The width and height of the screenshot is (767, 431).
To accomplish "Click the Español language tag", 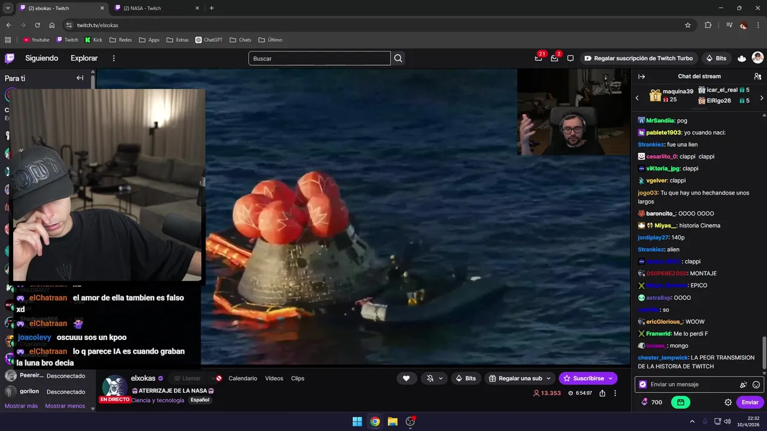I will pyautogui.click(x=200, y=400).
